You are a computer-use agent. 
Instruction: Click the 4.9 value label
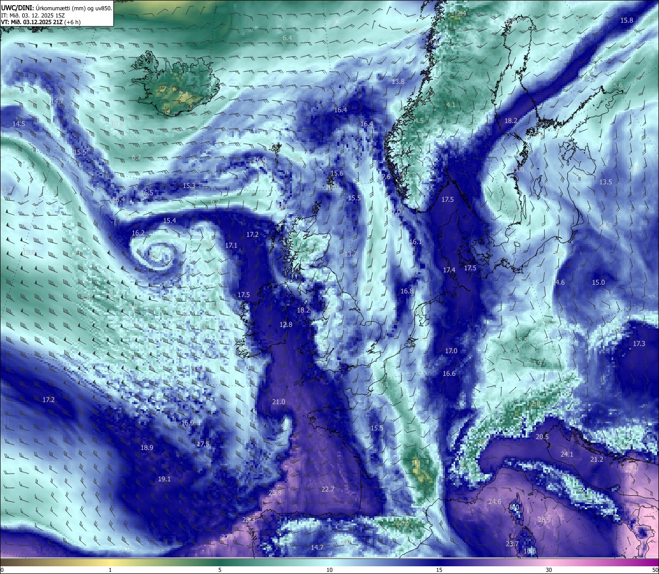[x=536, y=363]
